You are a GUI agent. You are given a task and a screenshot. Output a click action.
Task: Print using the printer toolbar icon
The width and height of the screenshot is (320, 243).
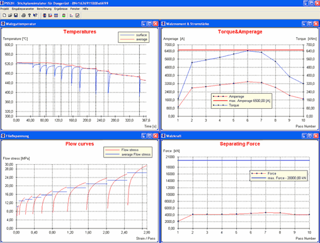23,15
